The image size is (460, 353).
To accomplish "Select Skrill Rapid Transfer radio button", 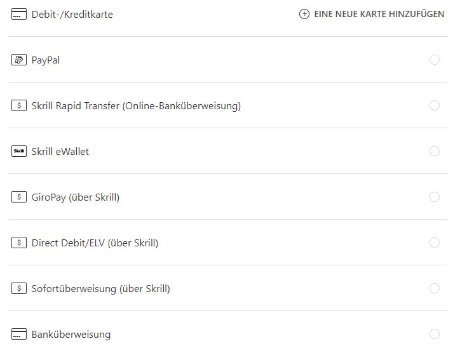I will click(435, 105).
